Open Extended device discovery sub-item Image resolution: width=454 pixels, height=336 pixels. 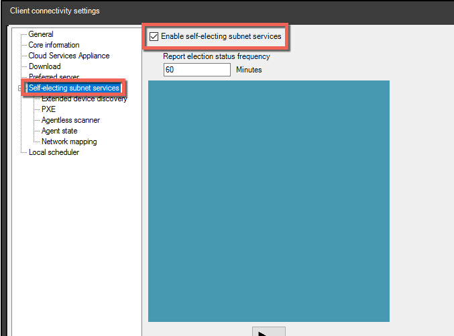pos(84,99)
